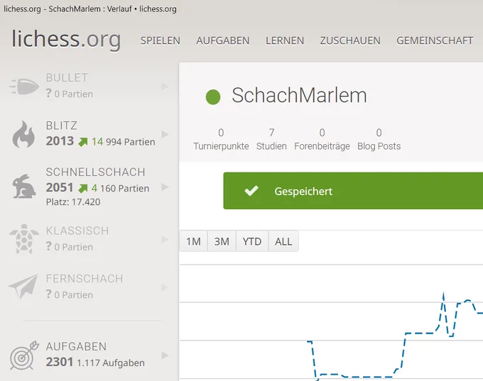483x381 pixels.
Task: Click the 1.117 Aufgaben count text
Action: tap(111, 363)
